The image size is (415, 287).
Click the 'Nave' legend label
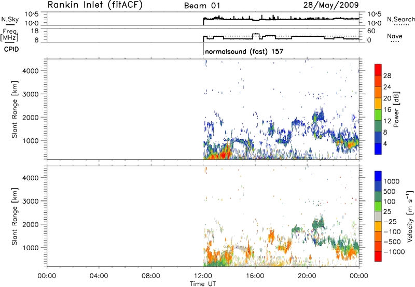coord(395,36)
